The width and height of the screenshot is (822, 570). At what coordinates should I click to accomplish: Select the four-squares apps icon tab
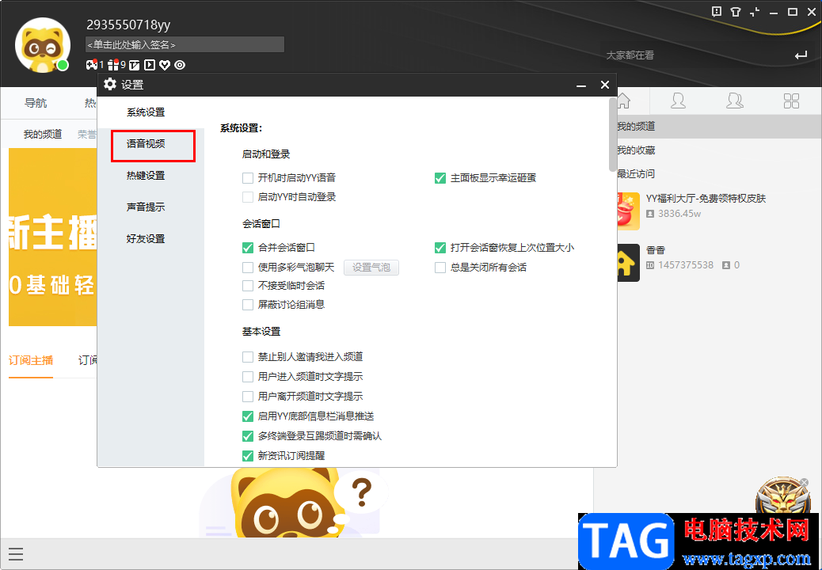point(791,101)
